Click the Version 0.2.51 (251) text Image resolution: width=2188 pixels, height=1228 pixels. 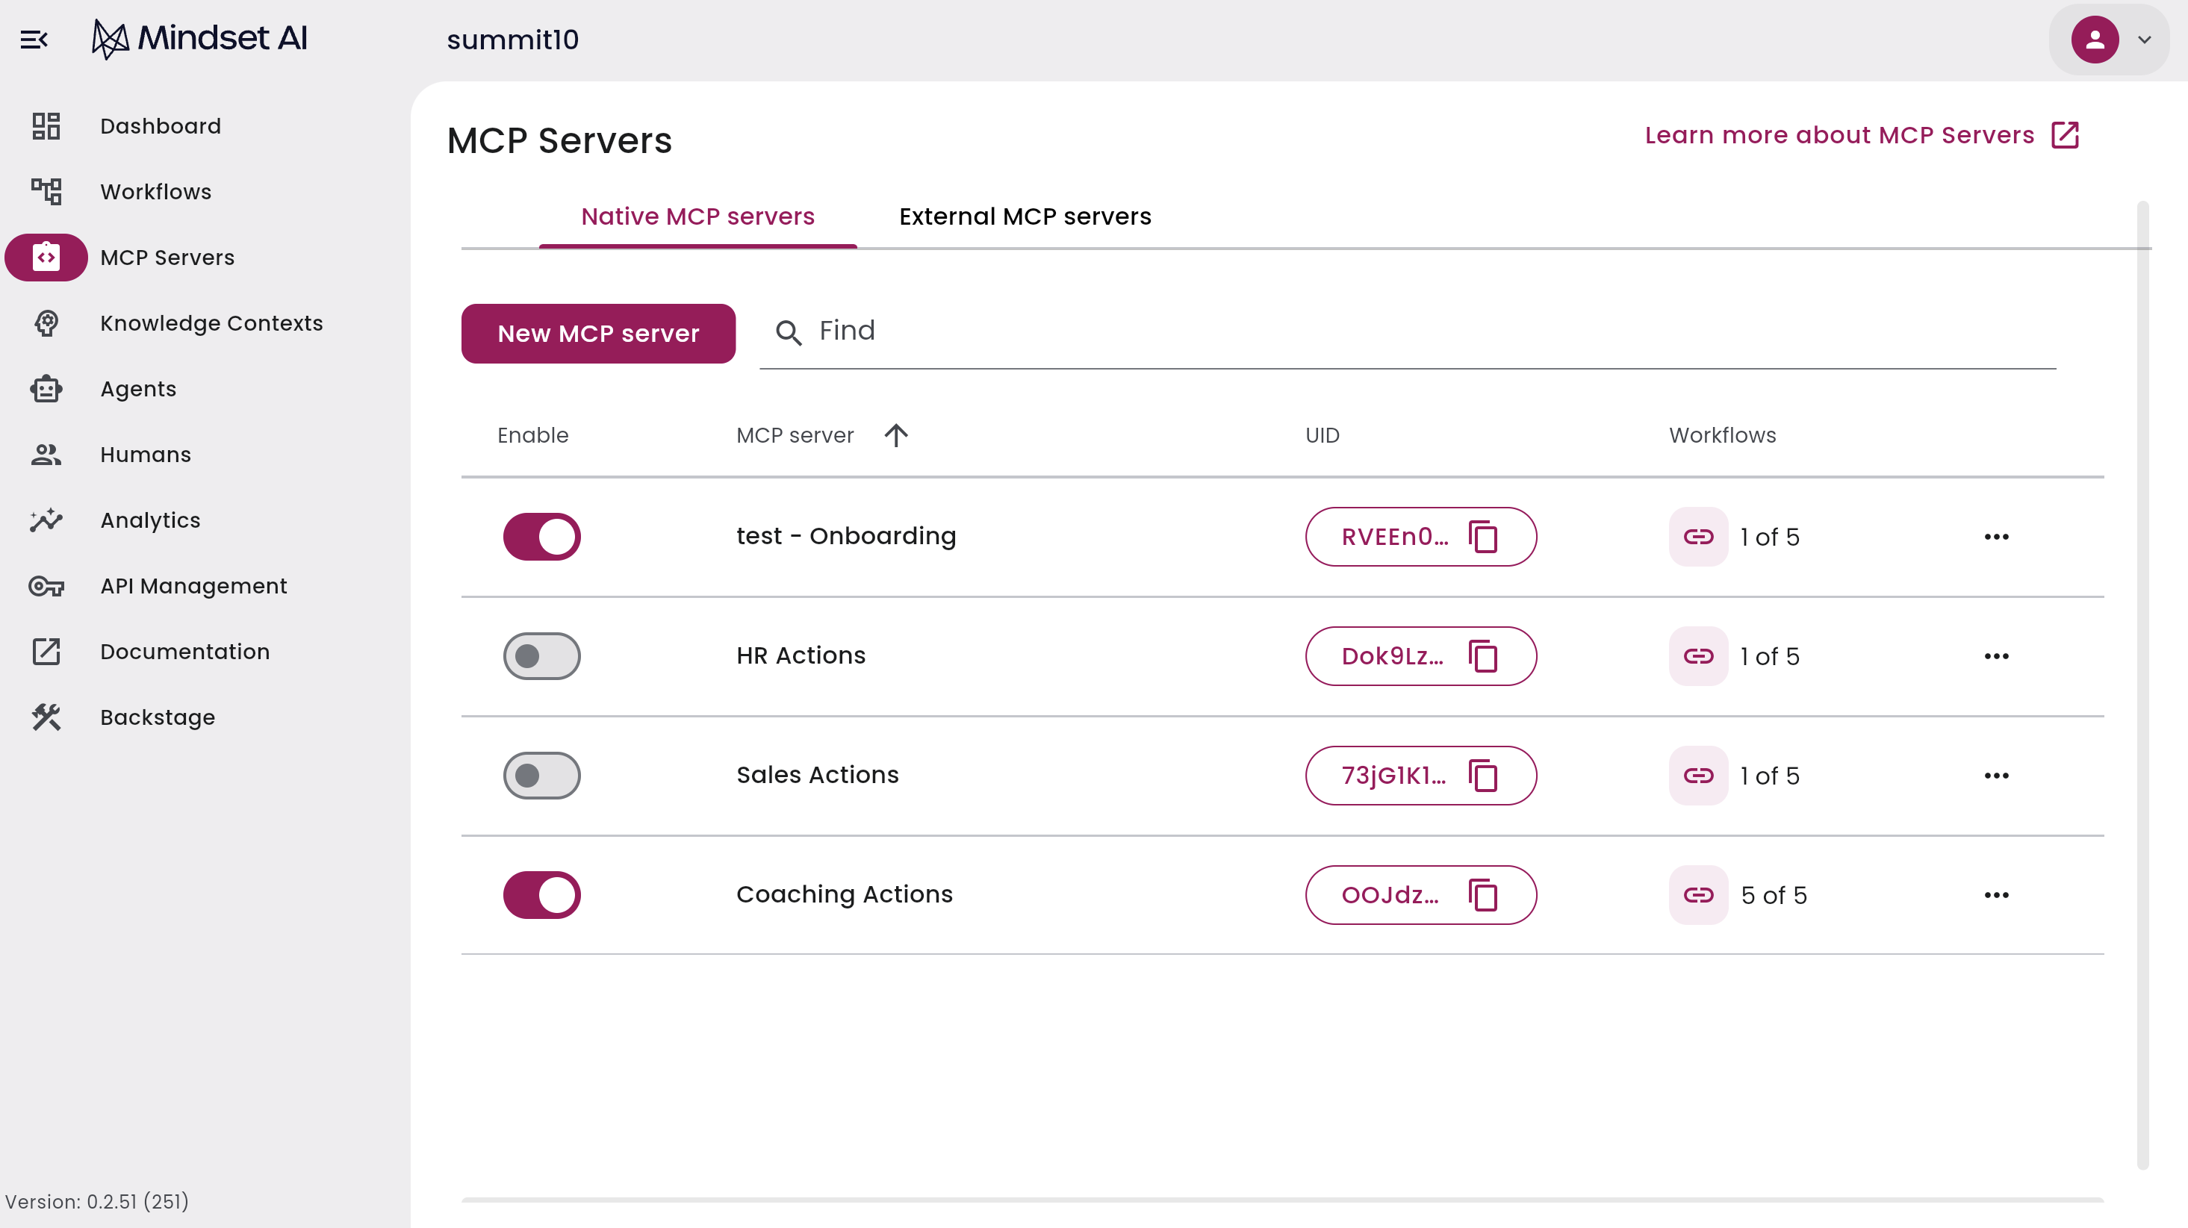coord(97,1201)
